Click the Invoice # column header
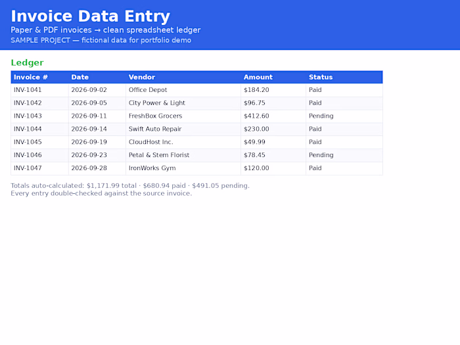 coord(39,77)
